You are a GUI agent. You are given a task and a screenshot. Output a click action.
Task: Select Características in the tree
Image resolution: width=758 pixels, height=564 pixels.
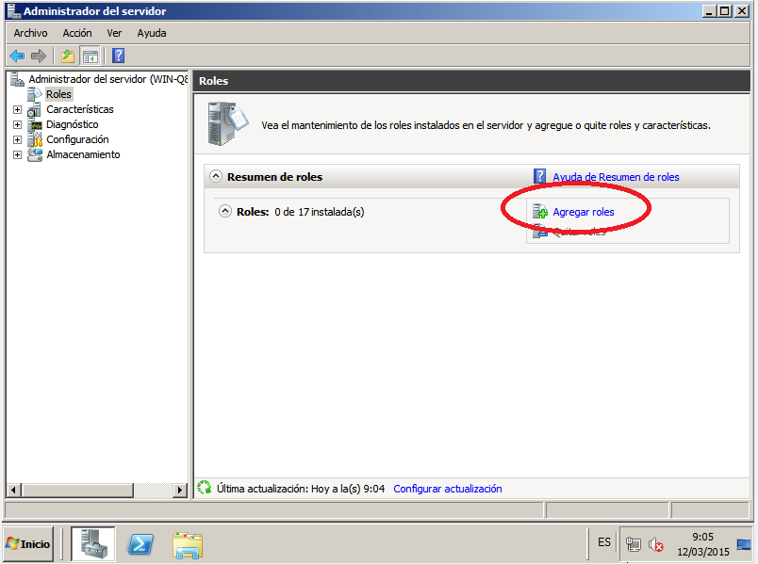[x=80, y=109]
